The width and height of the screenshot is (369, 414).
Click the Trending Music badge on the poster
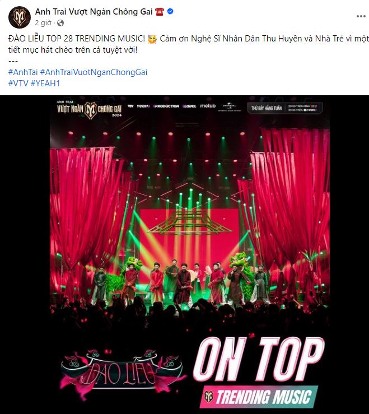click(259, 396)
